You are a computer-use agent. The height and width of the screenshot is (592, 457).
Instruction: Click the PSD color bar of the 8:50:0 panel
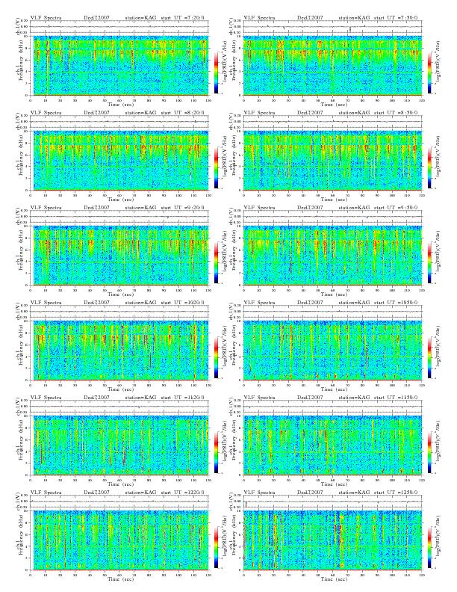click(x=430, y=167)
